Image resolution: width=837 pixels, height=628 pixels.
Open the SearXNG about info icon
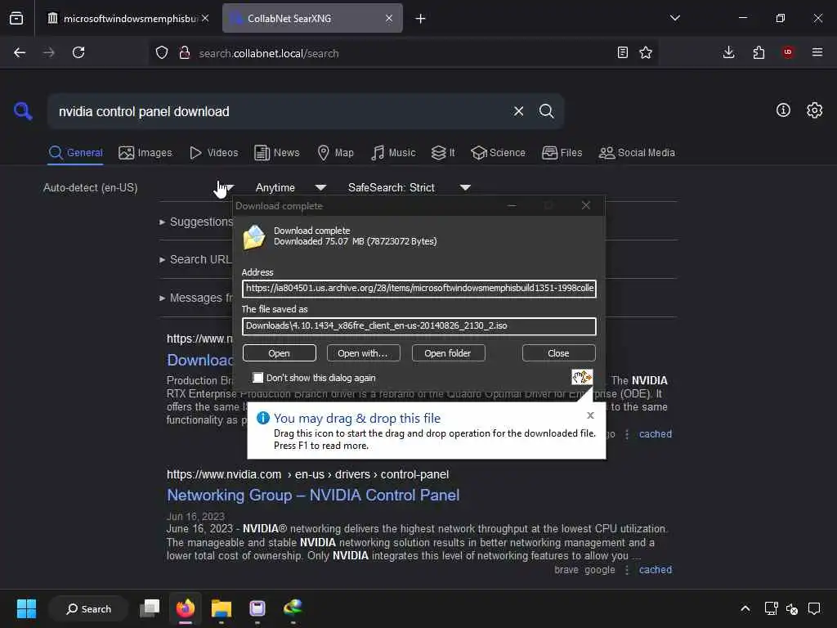(x=783, y=110)
